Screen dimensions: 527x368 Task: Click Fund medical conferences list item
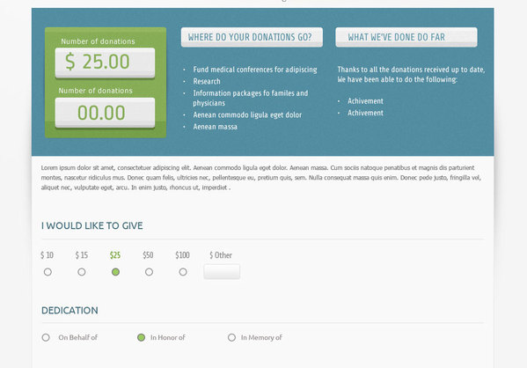click(x=255, y=70)
